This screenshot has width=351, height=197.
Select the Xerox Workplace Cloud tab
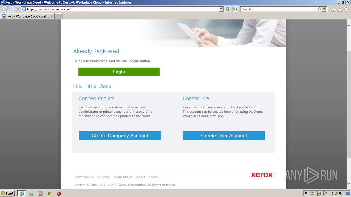tap(27, 16)
